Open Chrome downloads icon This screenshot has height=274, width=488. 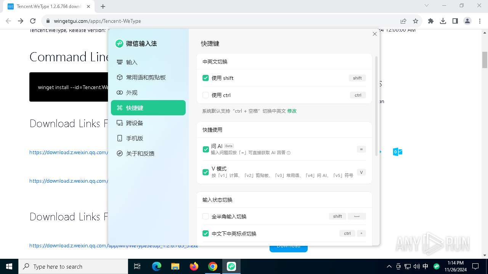(x=443, y=21)
